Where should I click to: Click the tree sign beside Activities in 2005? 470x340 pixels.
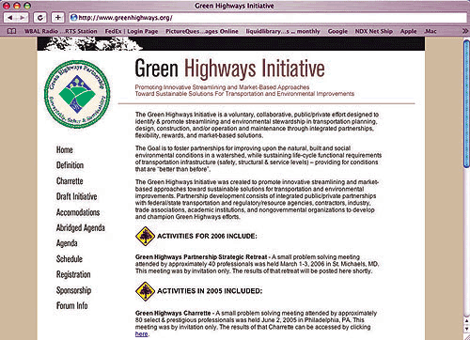pyautogui.click(x=145, y=291)
